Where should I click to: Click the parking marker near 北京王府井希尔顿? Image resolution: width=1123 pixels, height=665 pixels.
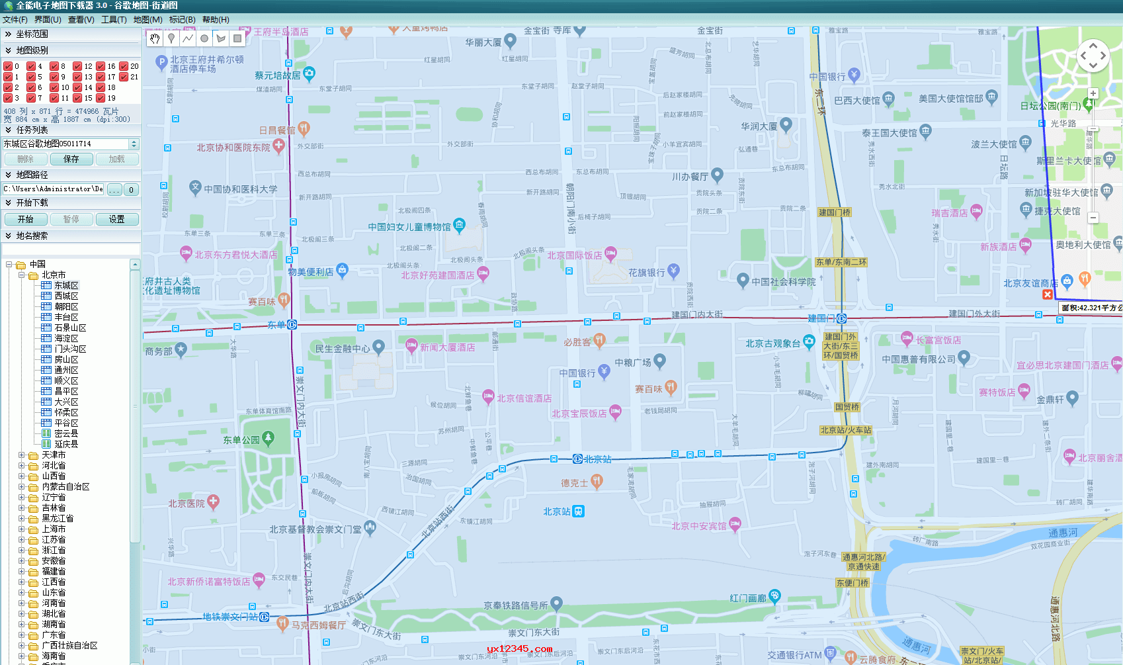[161, 63]
